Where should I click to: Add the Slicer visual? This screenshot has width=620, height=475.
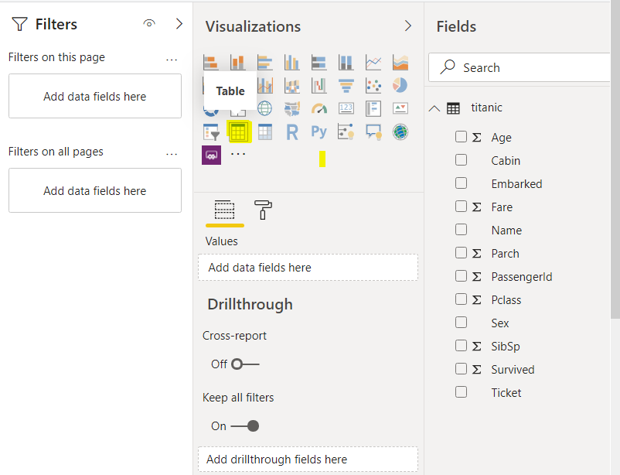pyautogui.click(x=210, y=132)
